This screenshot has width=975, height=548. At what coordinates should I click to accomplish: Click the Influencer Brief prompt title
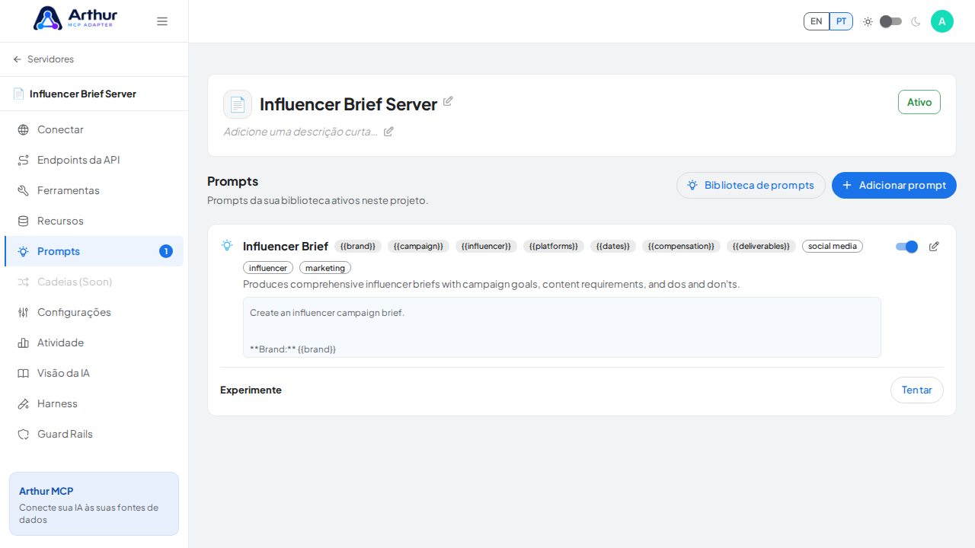pos(286,247)
